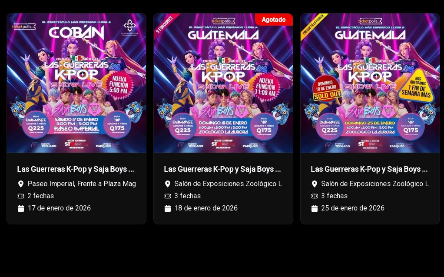
Task: Click the red Agotado badge
Action: point(274,20)
